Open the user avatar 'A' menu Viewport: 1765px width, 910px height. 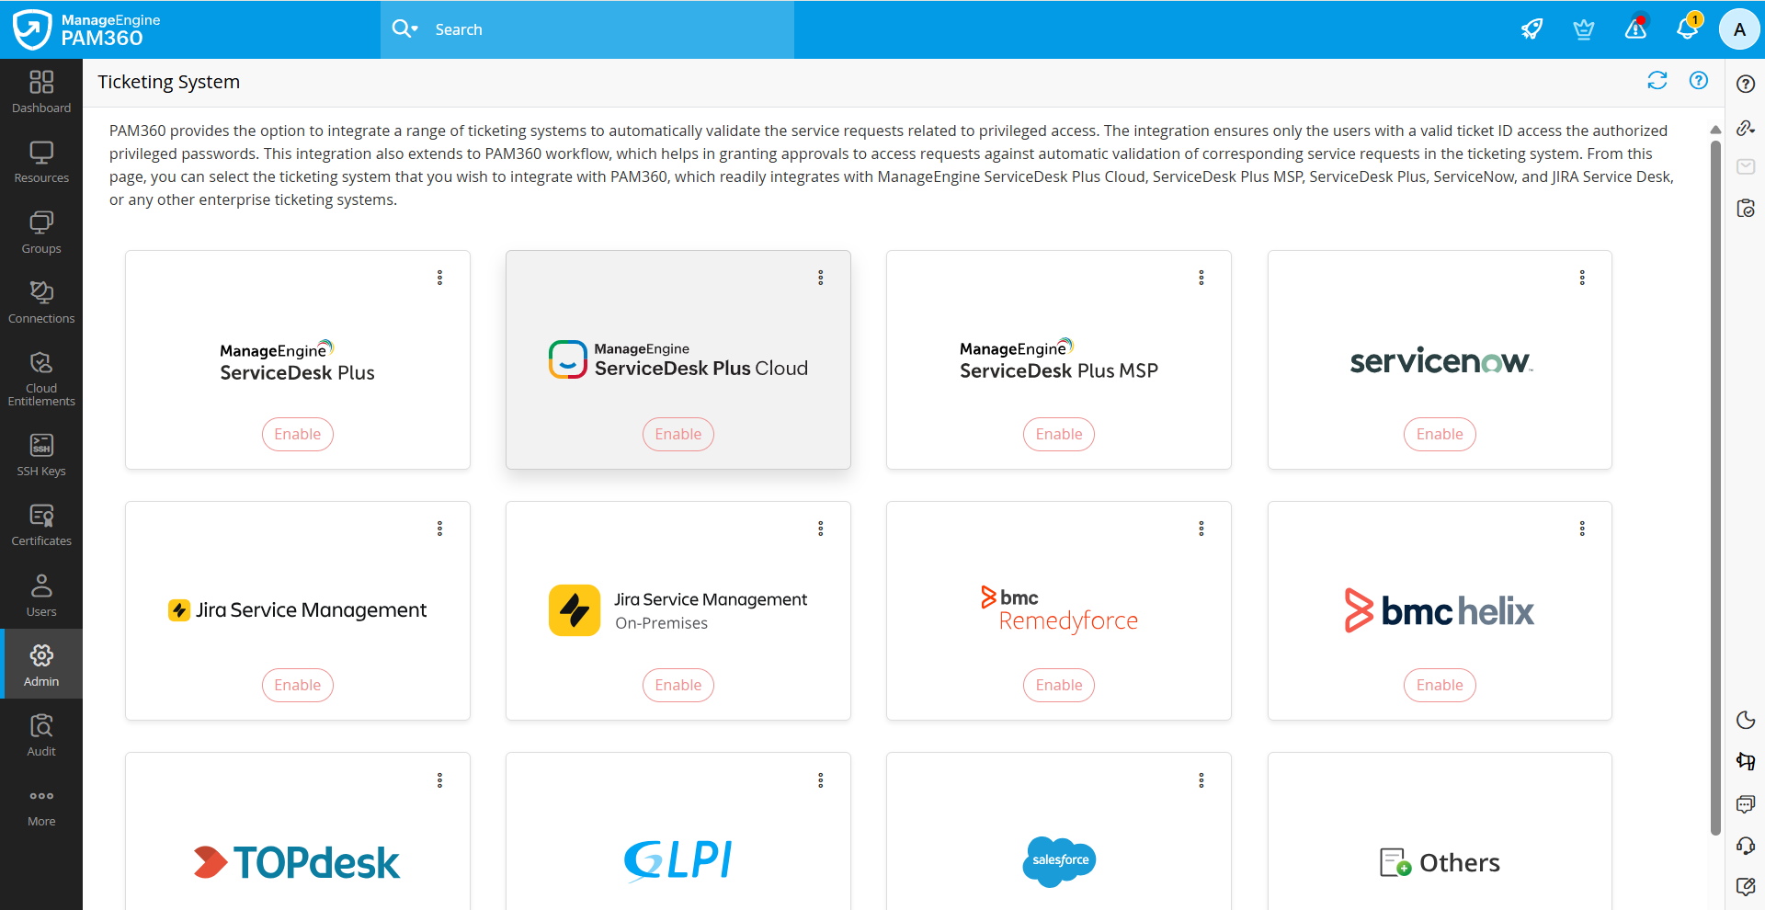(1739, 29)
